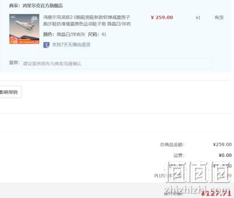Screen dimensions: 234x198
Task: Click the blue 7-day return badge icon
Action: pyautogui.click(x=46, y=45)
